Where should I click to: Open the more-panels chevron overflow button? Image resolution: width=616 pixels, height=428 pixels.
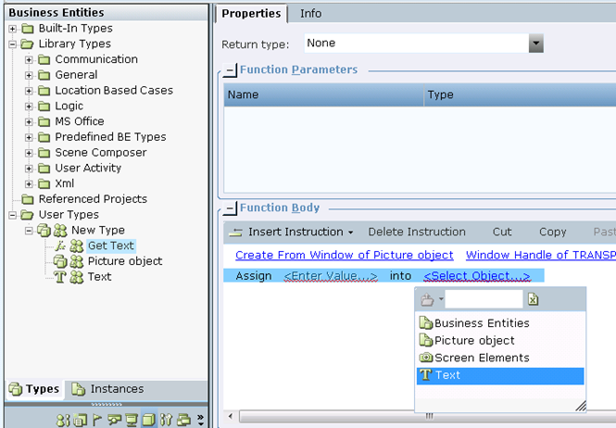pyautogui.click(x=200, y=420)
